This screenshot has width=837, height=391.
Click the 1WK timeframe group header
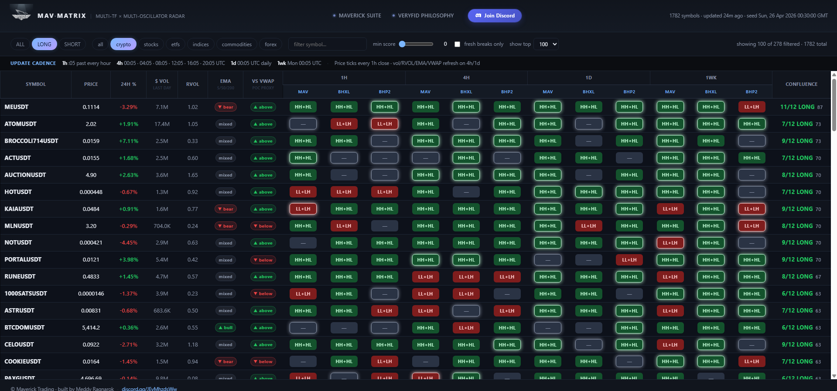(x=711, y=78)
